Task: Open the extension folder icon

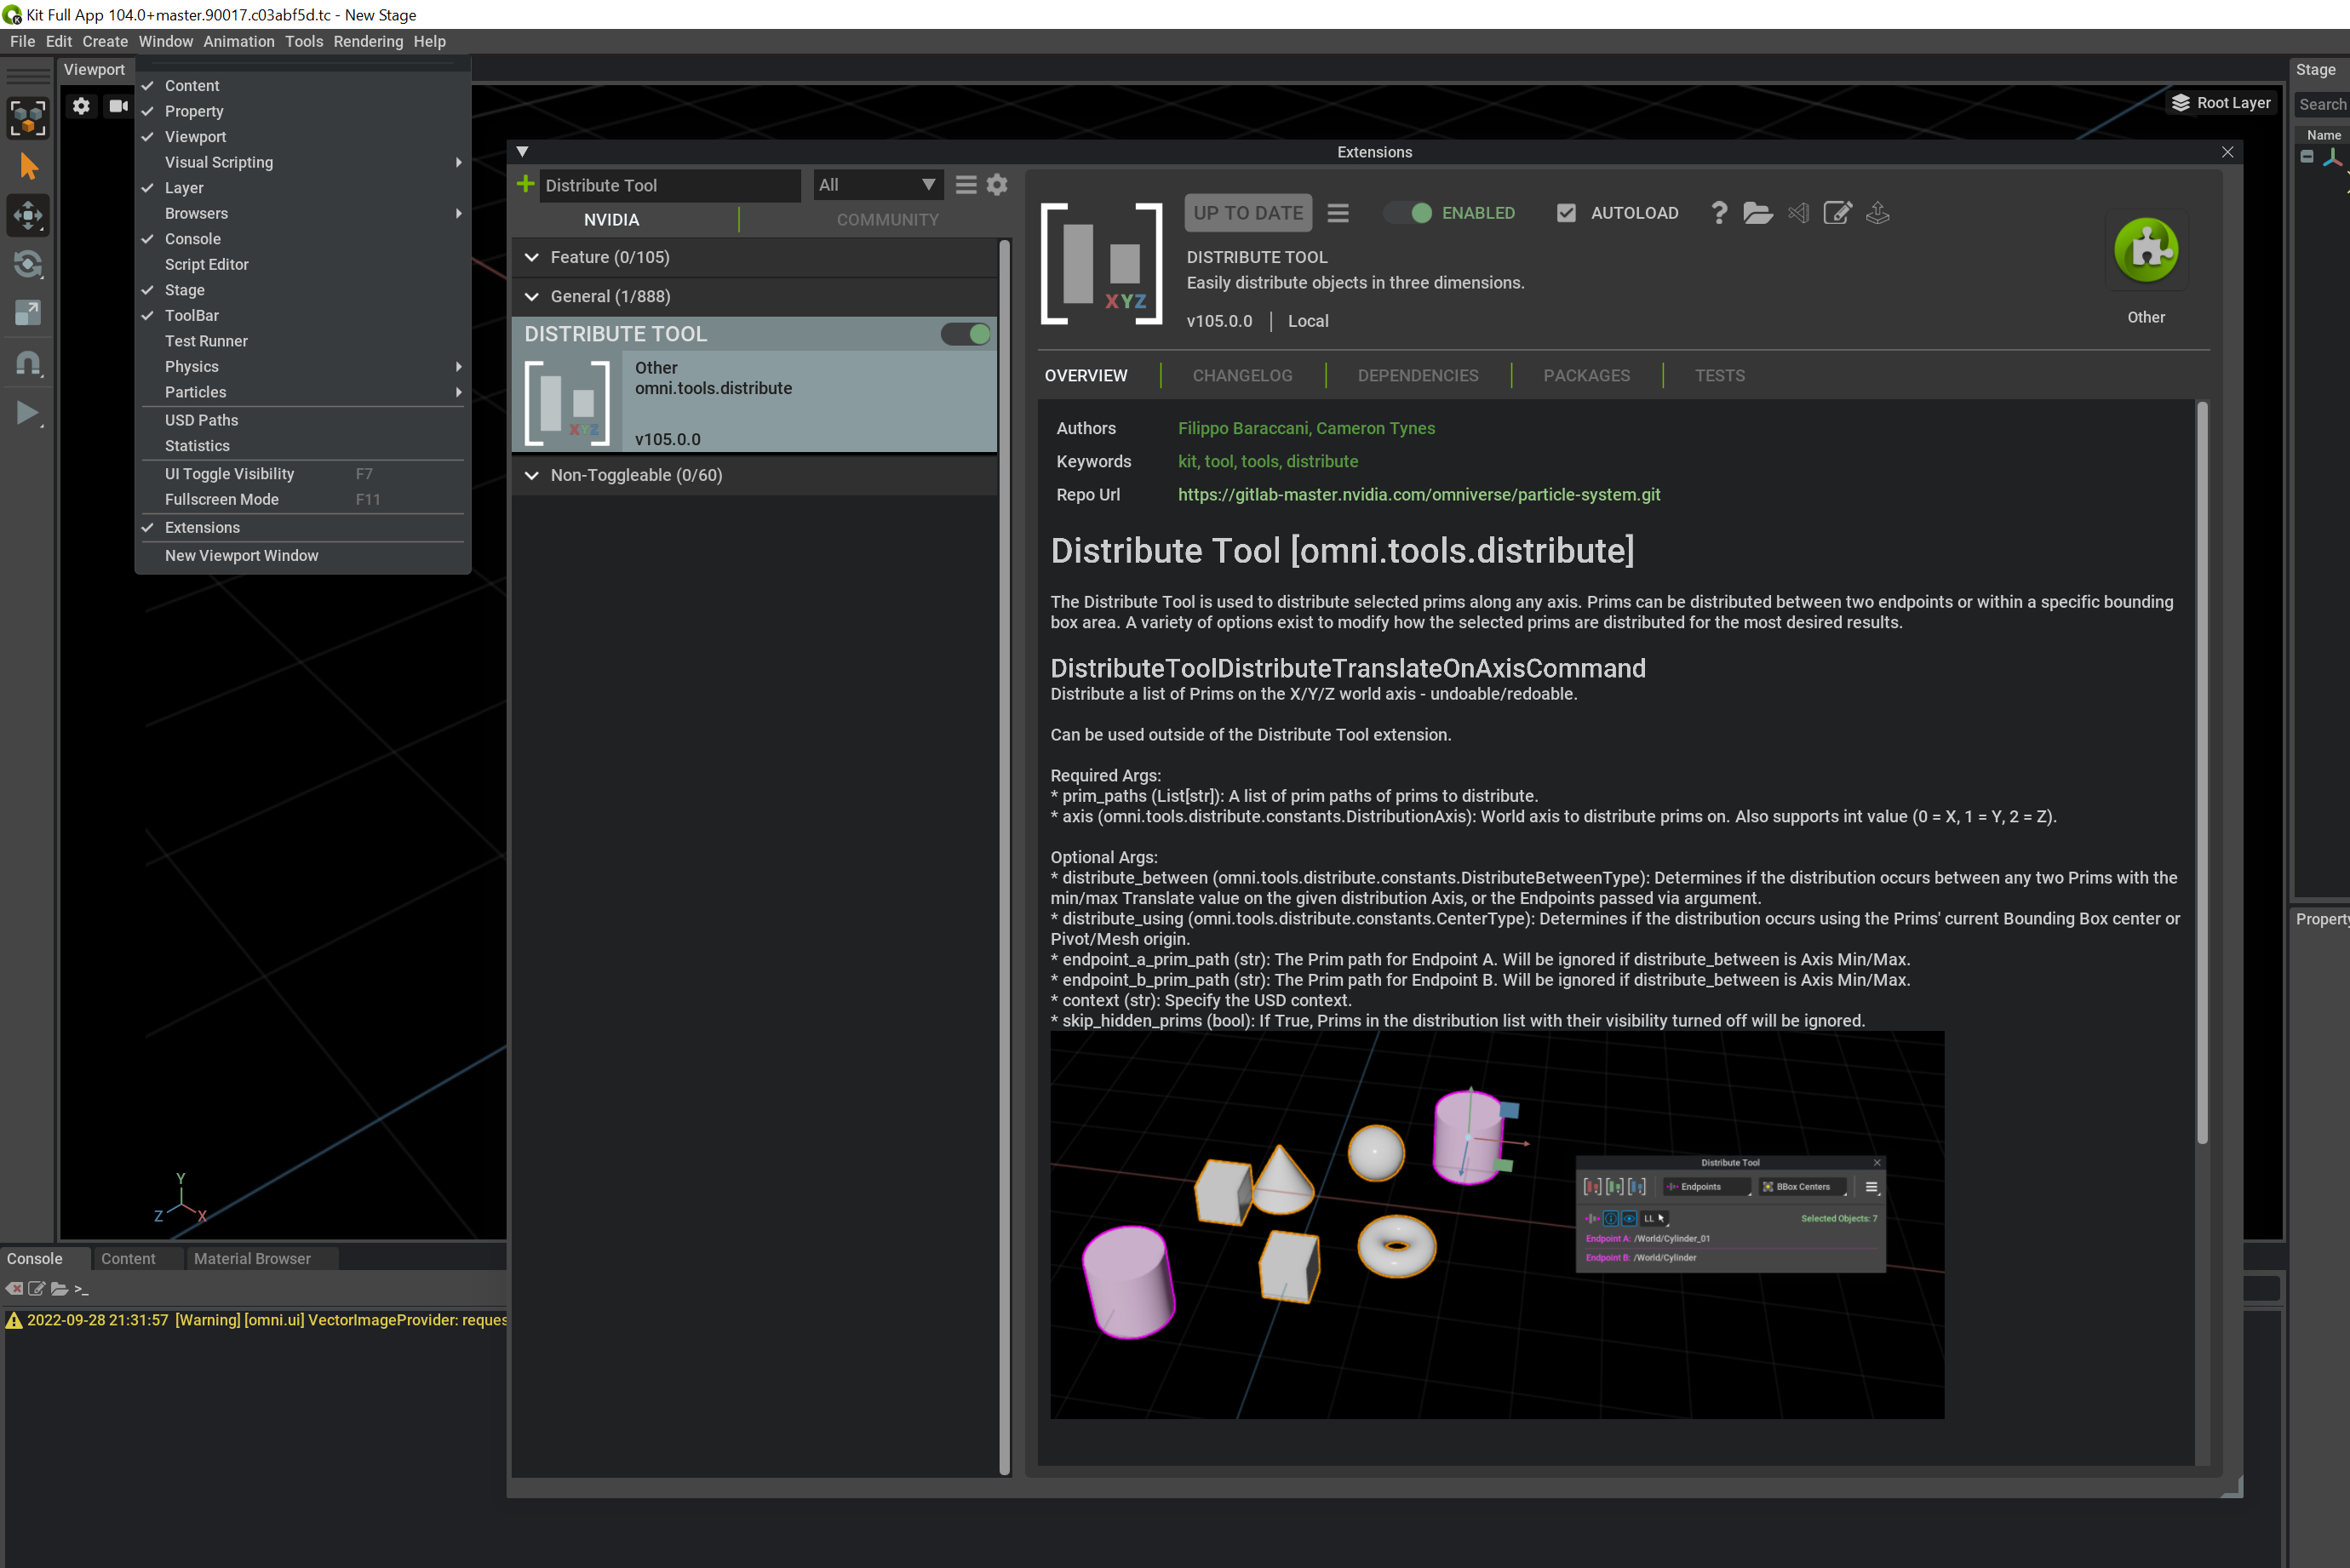Action: pos(1757,213)
